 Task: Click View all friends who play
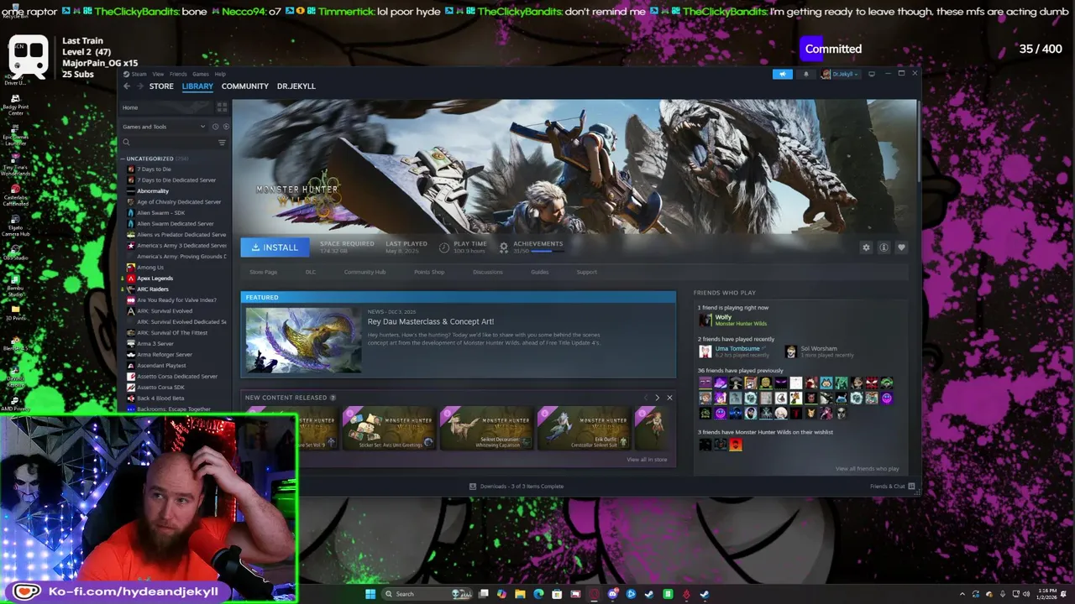tap(868, 469)
